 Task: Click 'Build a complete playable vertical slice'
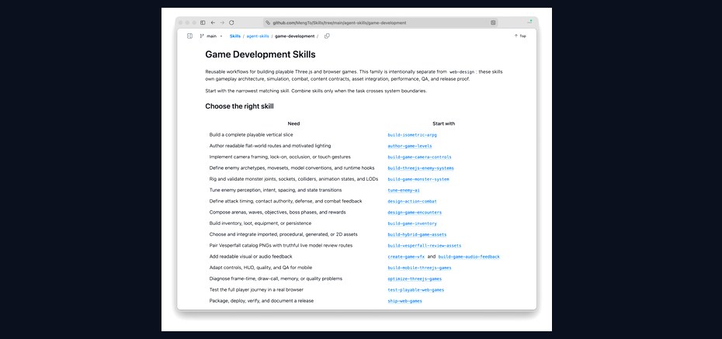251,135
